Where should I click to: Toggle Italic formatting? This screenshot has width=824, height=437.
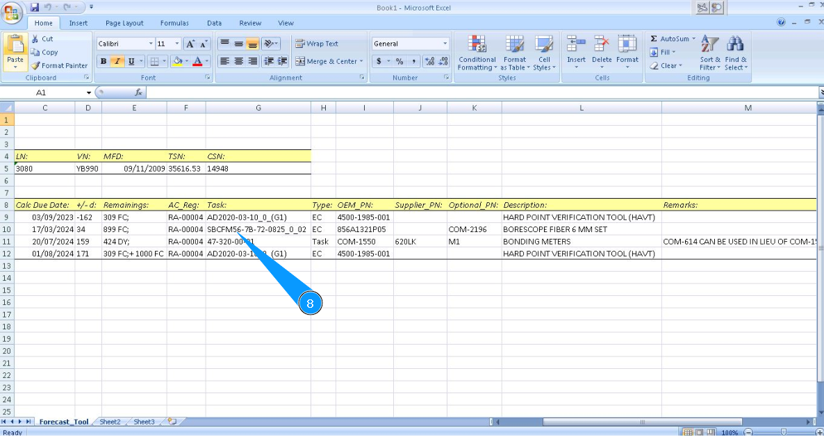[x=117, y=61]
